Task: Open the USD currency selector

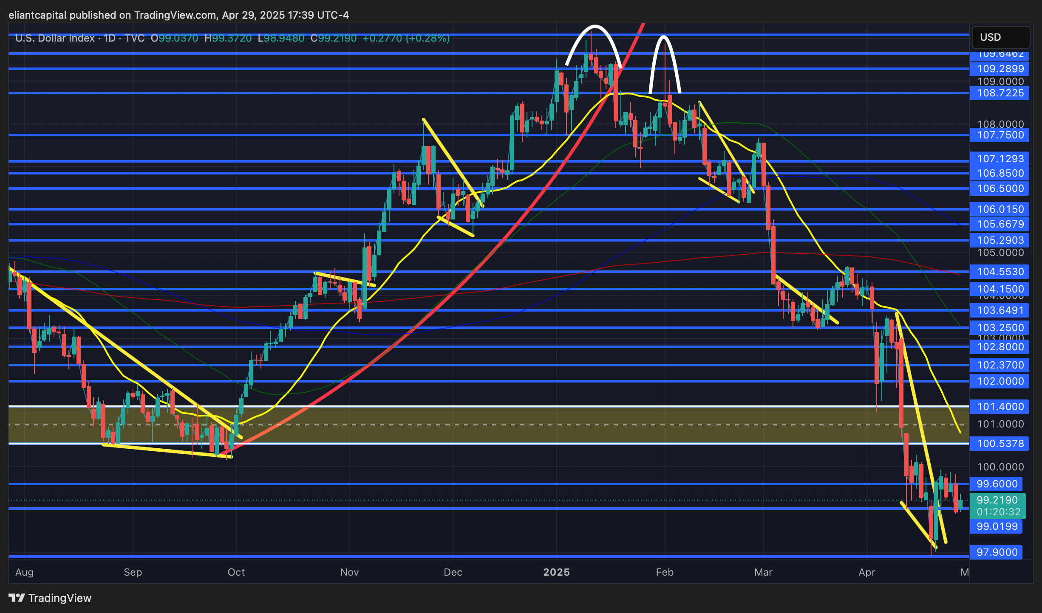Action: coord(1000,37)
